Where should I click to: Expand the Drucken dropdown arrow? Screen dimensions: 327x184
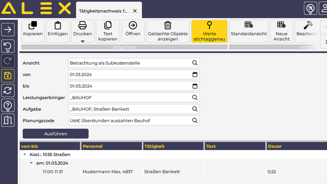coord(83,41)
